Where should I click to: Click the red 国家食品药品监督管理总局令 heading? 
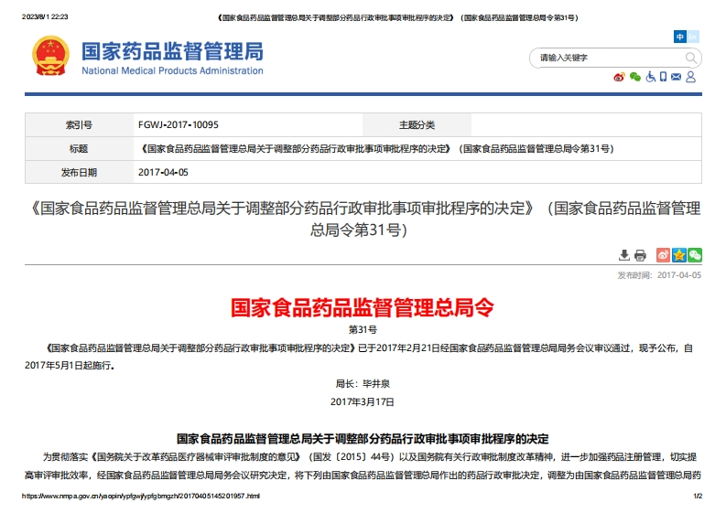click(363, 307)
